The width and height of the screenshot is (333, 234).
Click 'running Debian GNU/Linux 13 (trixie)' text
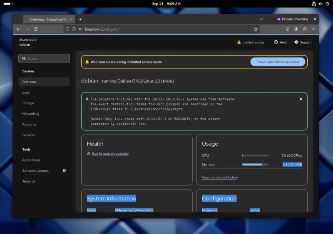point(138,81)
